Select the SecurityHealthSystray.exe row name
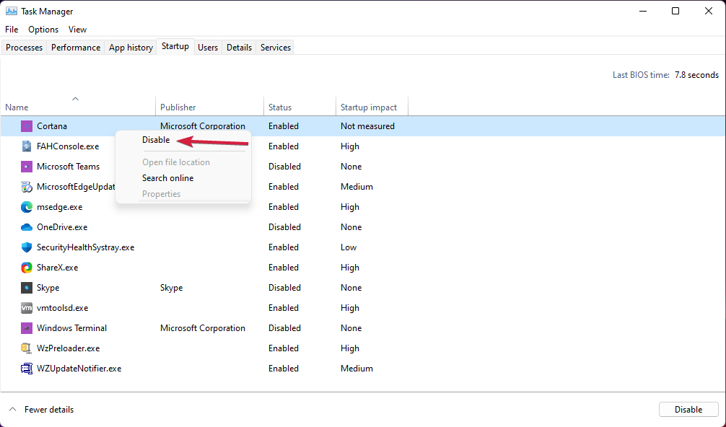Screen dimensions: 726x427 point(86,247)
